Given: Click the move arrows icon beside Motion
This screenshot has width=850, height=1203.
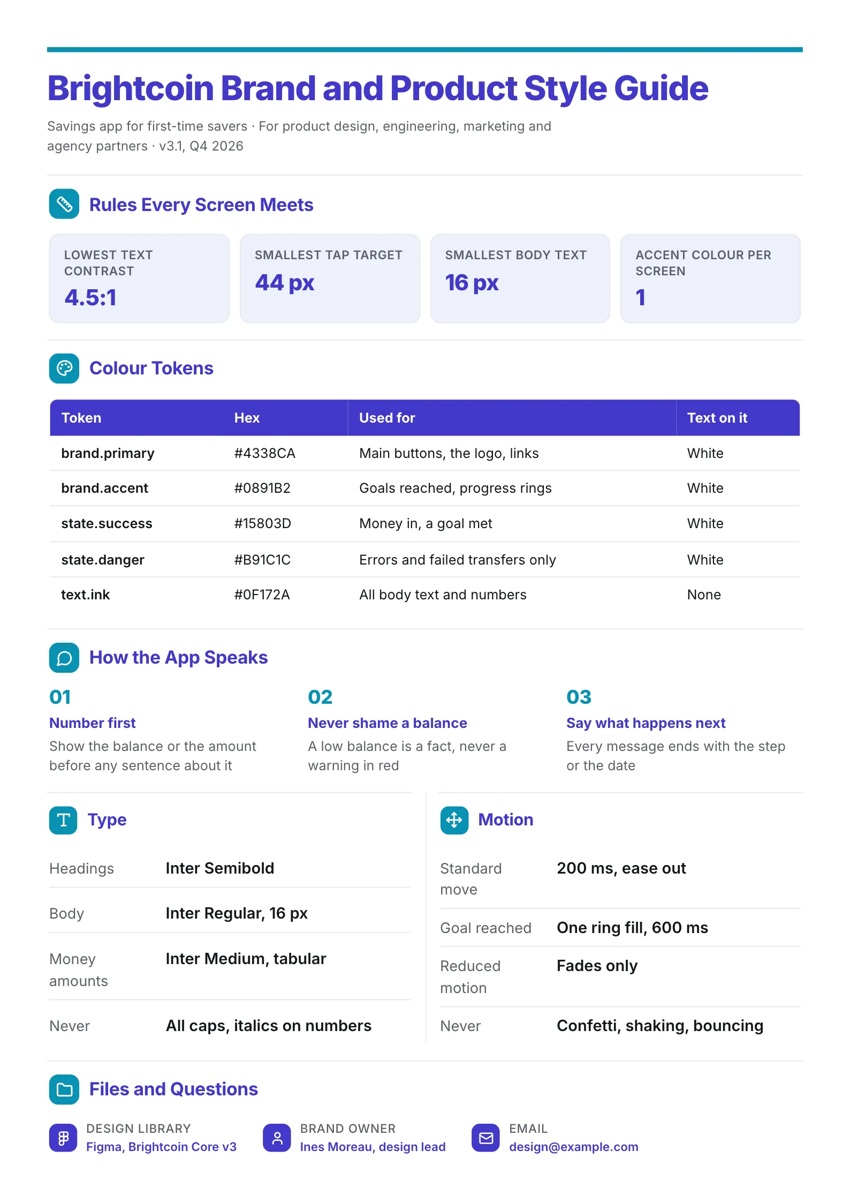Looking at the screenshot, I should [x=454, y=820].
